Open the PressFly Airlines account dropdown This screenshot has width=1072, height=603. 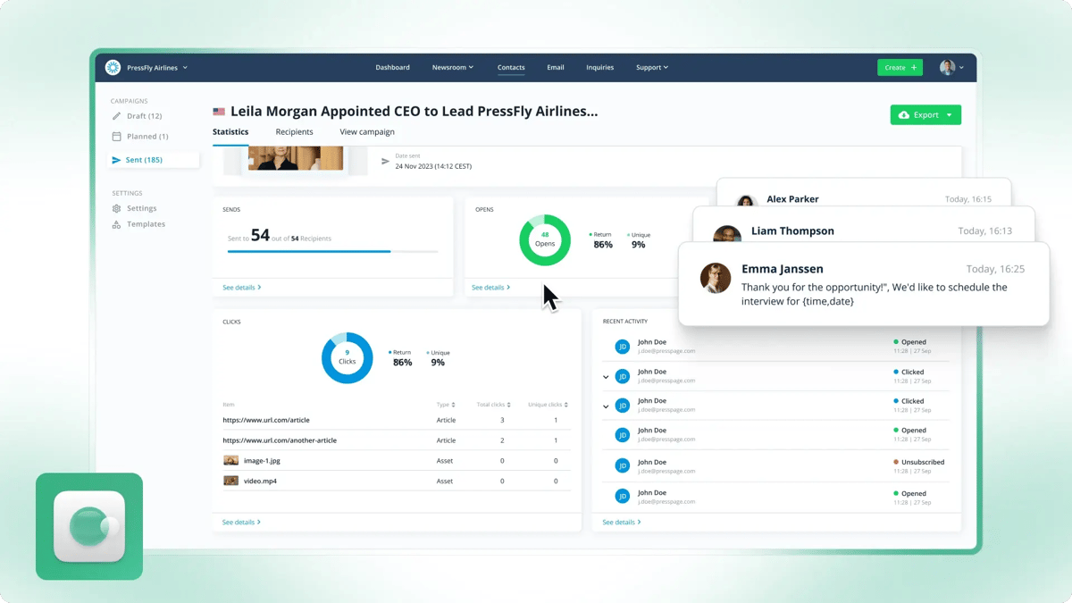(157, 68)
